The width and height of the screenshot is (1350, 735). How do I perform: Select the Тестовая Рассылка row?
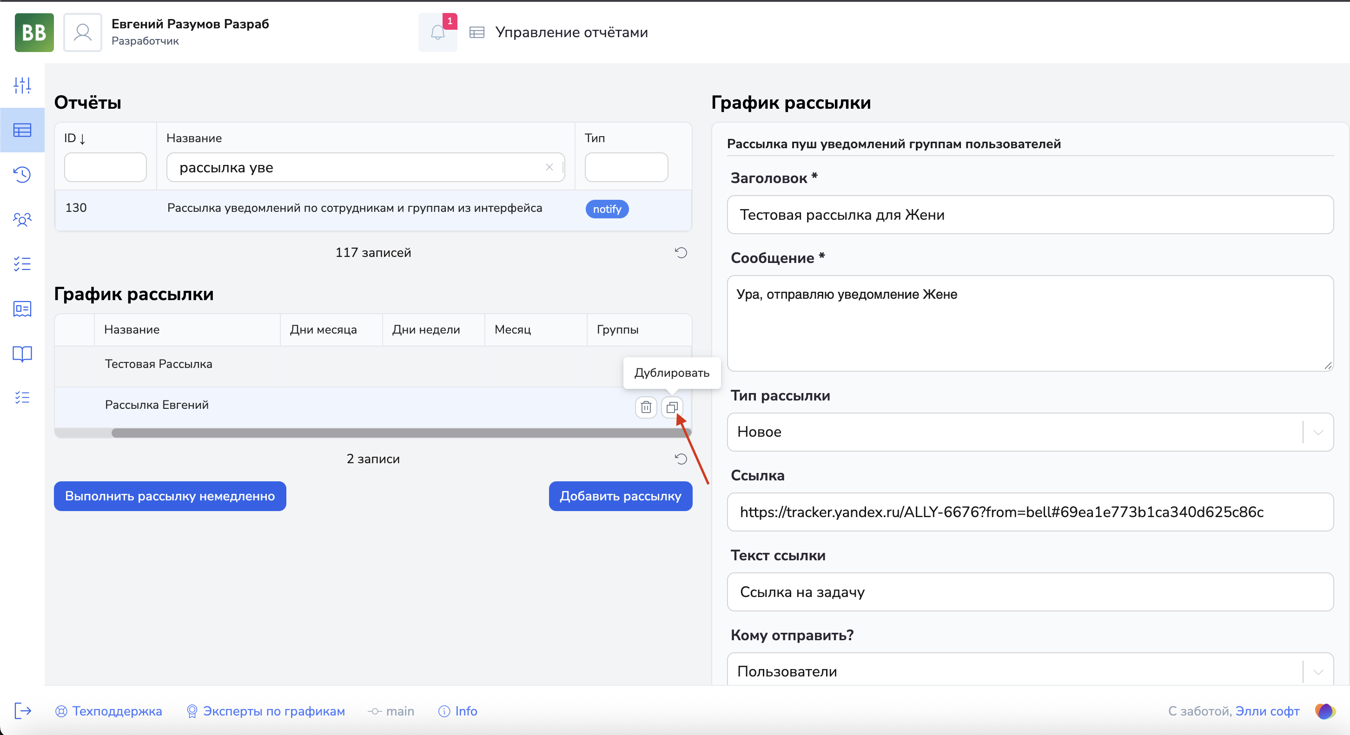[x=158, y=364]
